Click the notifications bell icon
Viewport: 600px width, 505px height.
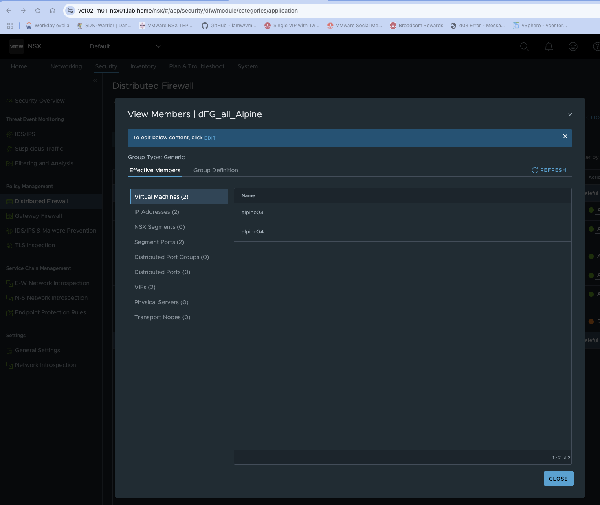tap(548, 46)
